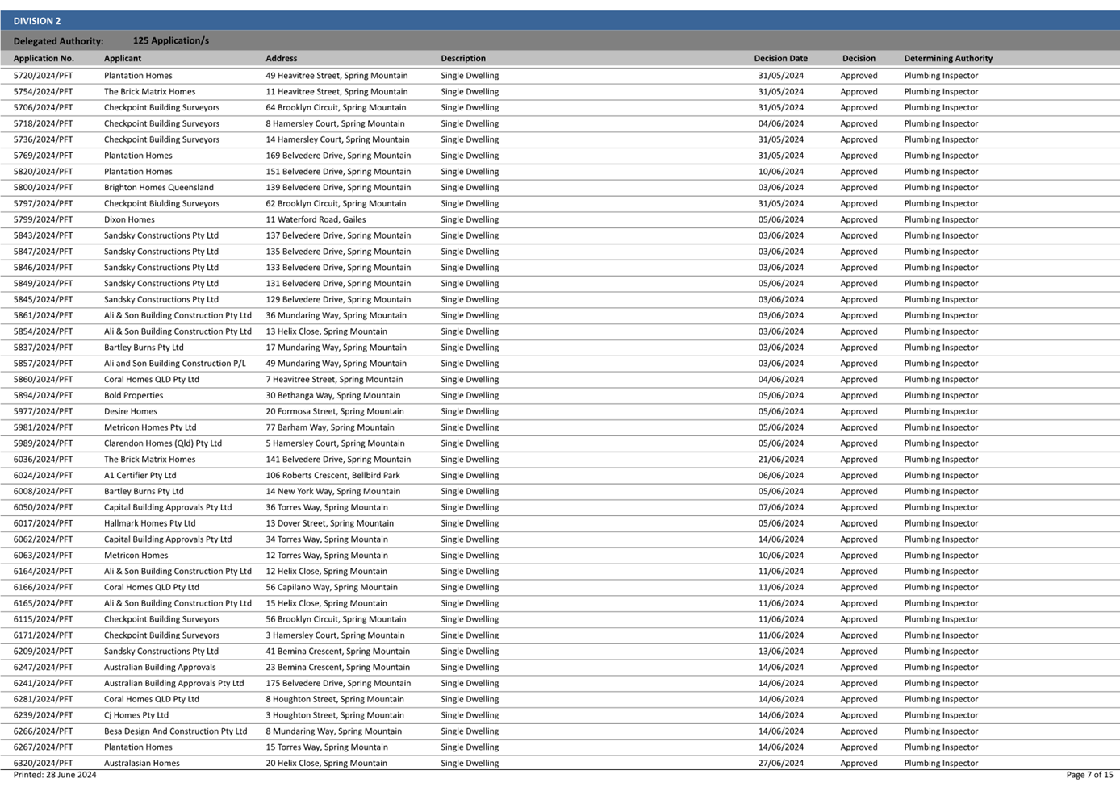Click applicant Clarendon Homes (Qld) Pty Ltd
Screen dimensions: 1120x791
tap(163, 443)
